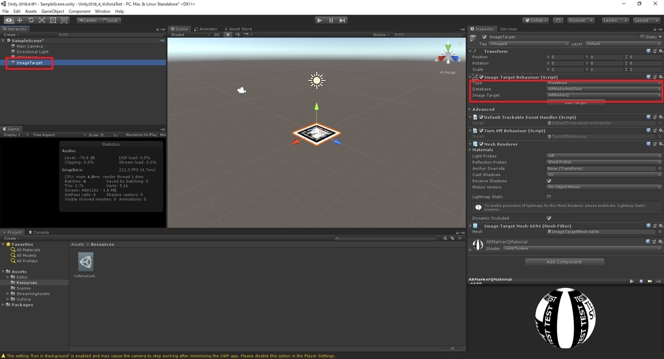This screenshot has height=359, width=664.
Task: Open the Window menu
Action: point(102,11)
